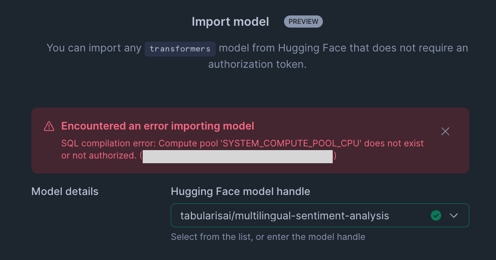Expand the model handle dropdown chevron
496x260 pixels.
click(454, 216)
